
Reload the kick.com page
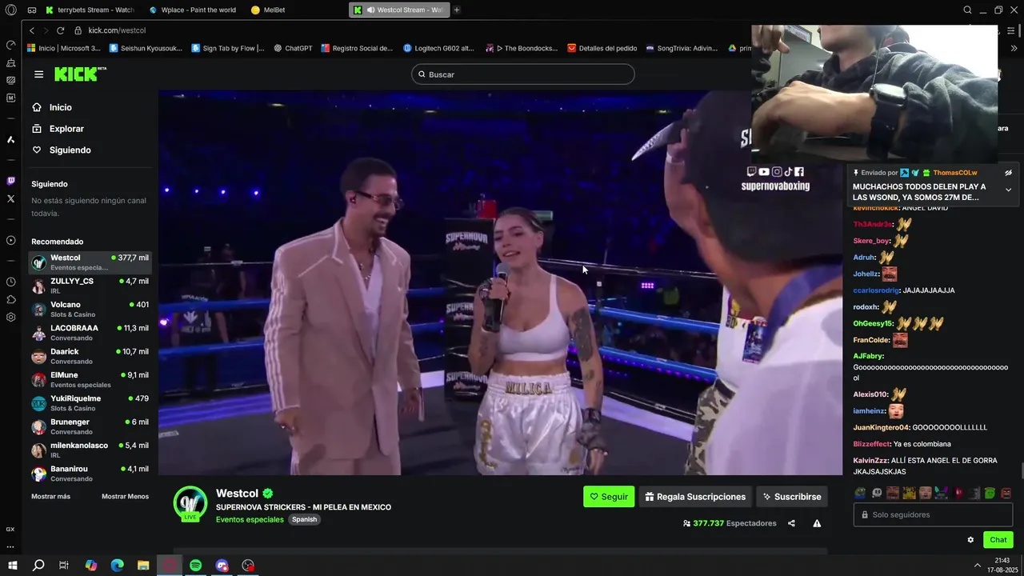[x=60, y=30]
